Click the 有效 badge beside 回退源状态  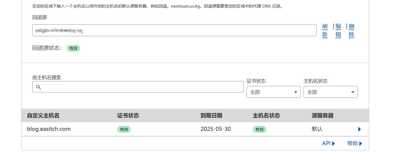[73, 48]
